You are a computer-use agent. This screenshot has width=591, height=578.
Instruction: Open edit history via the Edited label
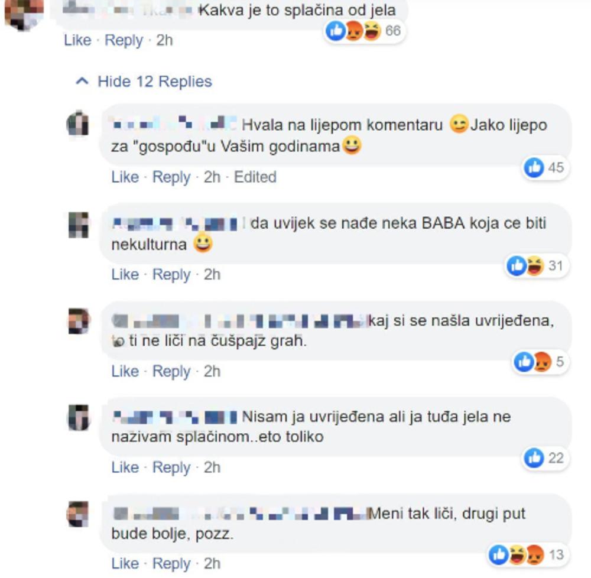tap(255, 177)
